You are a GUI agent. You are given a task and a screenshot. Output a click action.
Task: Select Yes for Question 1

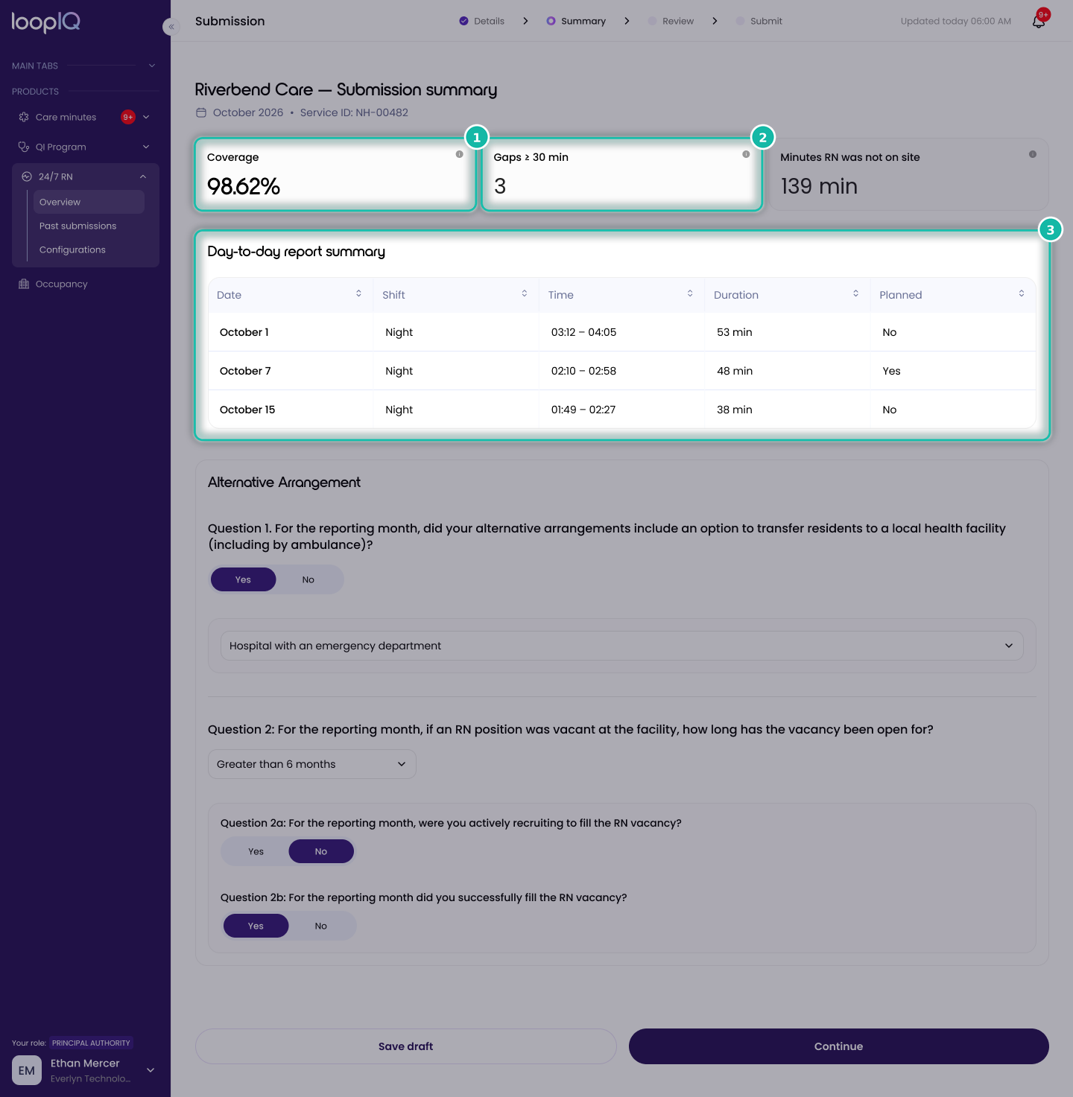[244, 579]
